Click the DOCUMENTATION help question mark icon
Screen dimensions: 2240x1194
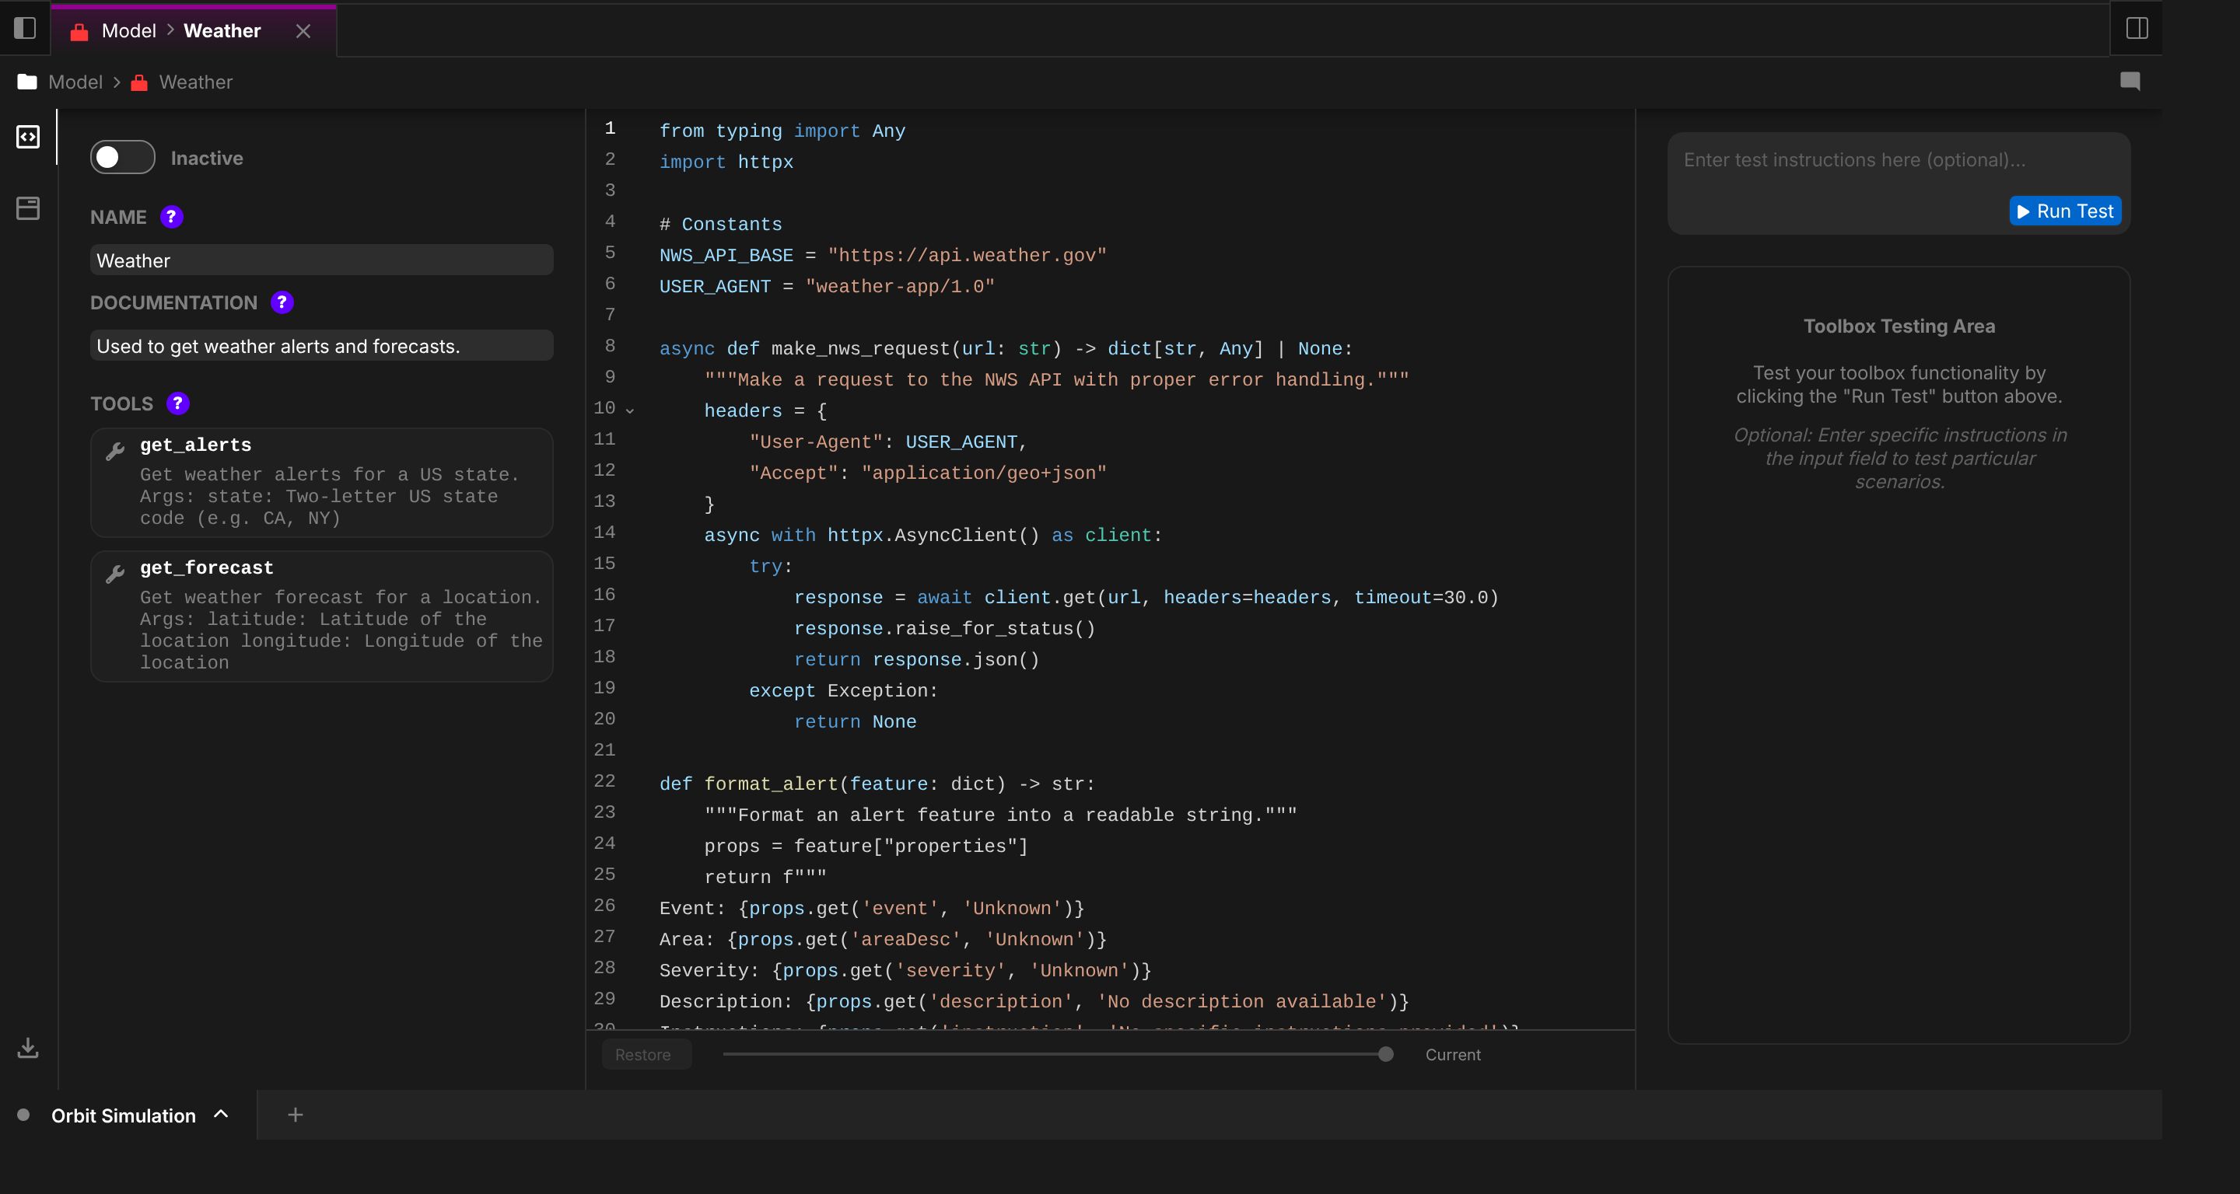coord(282,302)
